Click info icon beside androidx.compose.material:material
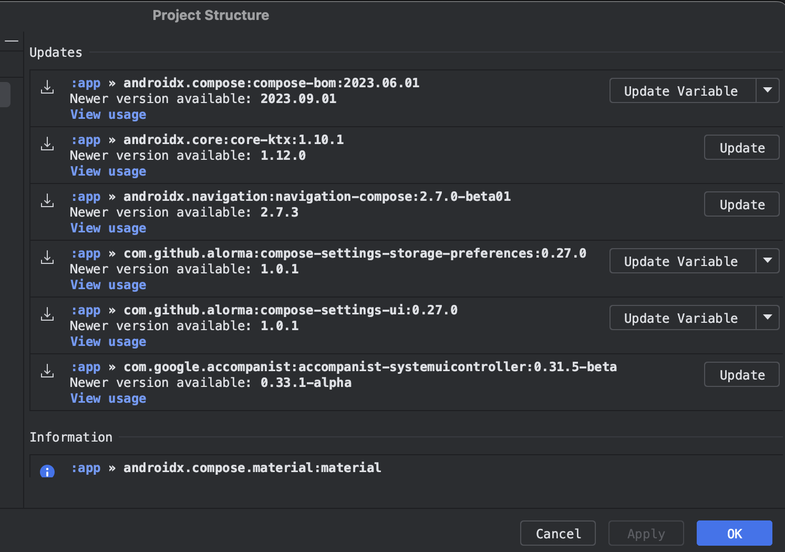The width and height of the screenshot is (785, 552). pyautogui.click(x=47, y=471)
